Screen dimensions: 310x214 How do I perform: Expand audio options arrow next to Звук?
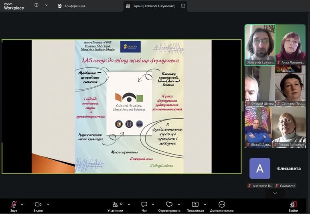[22, 204]
